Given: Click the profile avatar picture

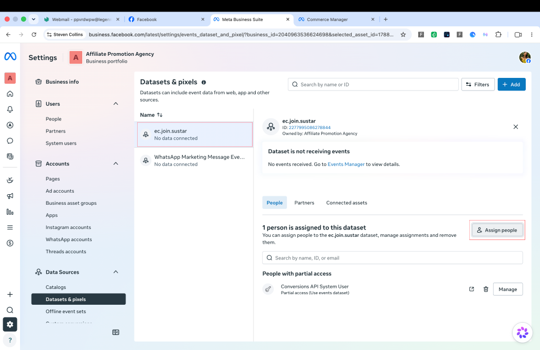Looking at the screenshot, I should [525, 57].
